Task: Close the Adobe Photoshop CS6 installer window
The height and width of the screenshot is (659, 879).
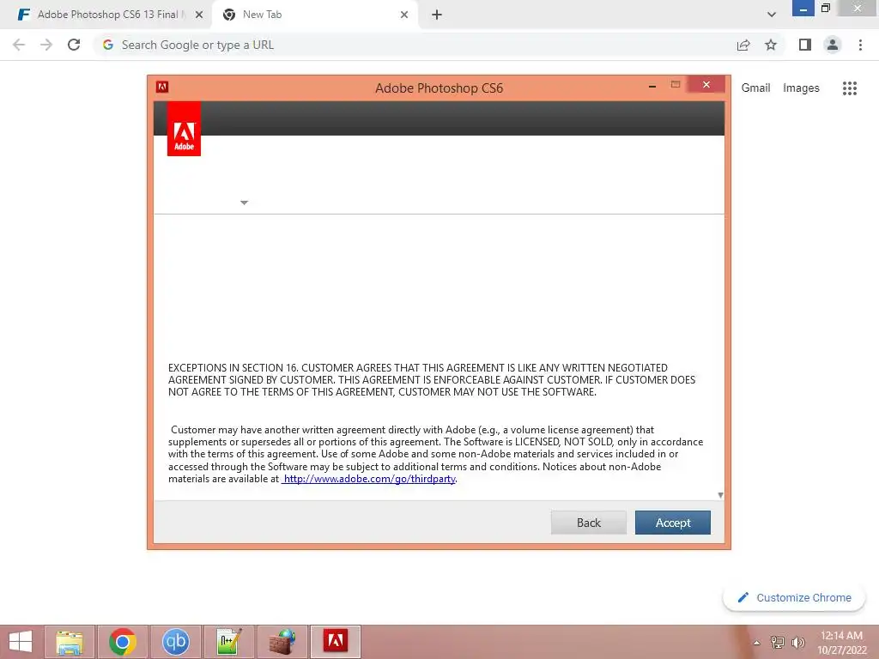Action: (x=706, y=85)
